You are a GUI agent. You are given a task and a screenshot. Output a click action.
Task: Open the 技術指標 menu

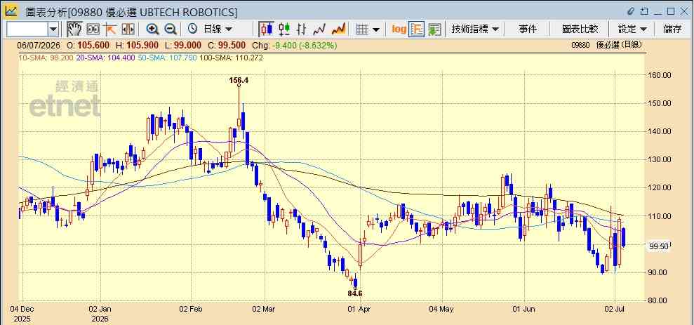(x=475, y=29)
